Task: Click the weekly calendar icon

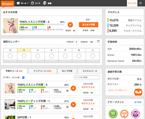Action: 98,41
